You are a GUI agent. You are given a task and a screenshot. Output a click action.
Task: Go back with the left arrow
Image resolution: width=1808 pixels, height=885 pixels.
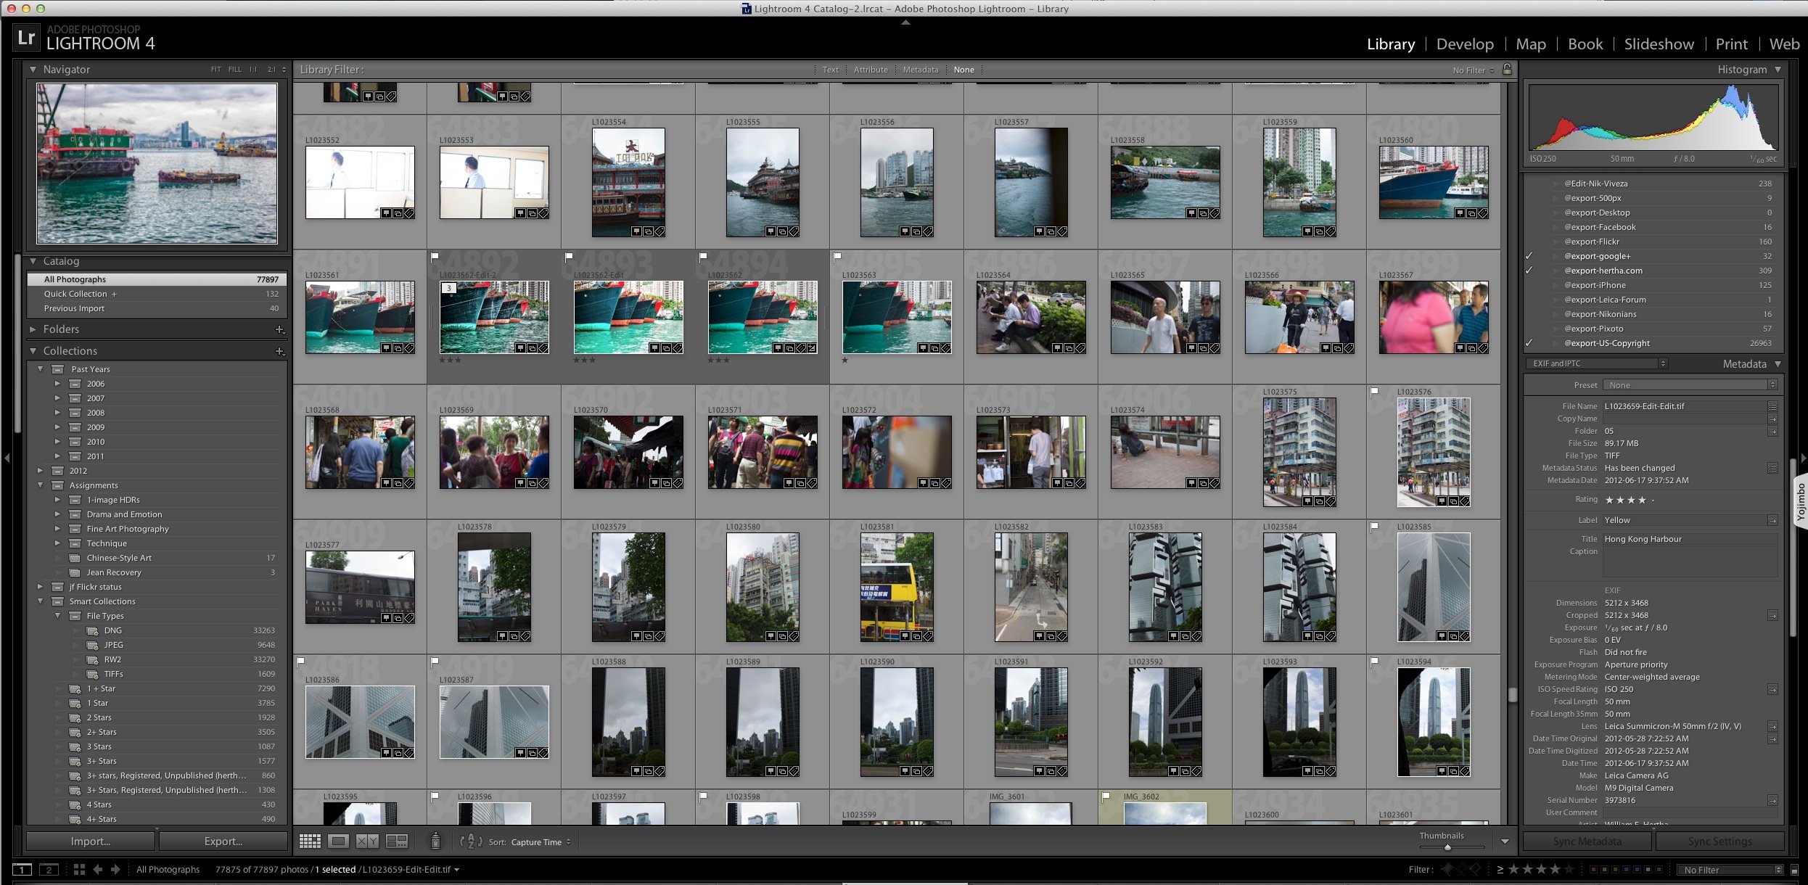coord(98,869)
